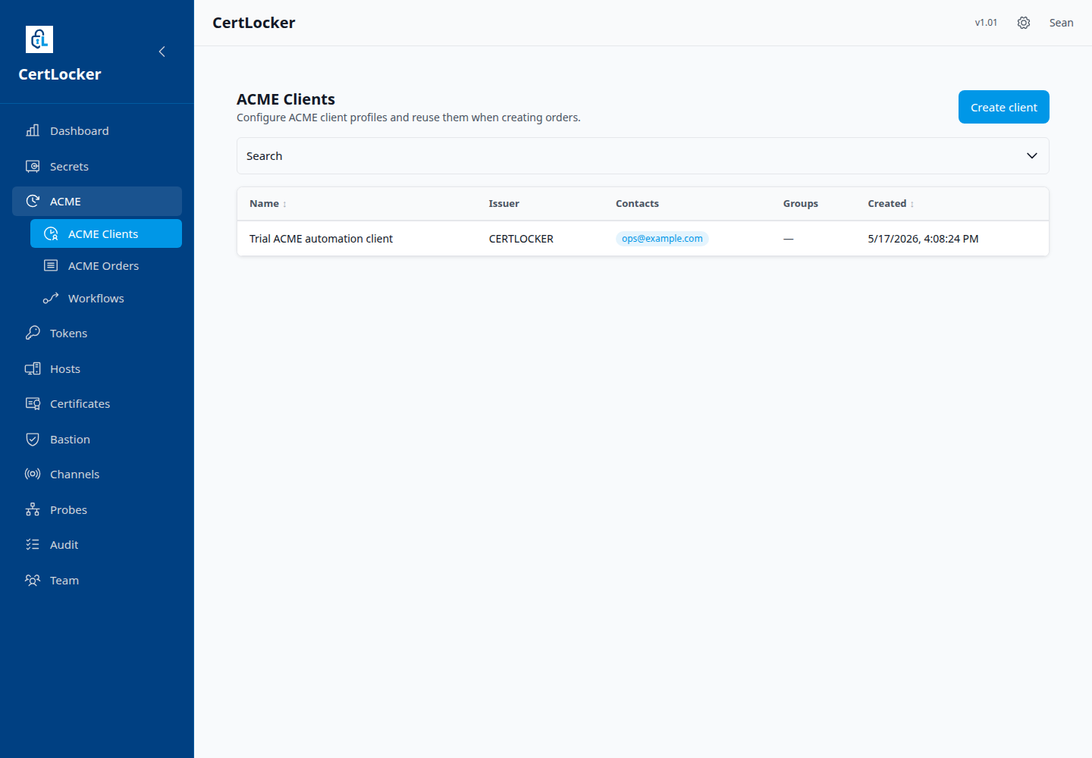
Task: Click the 5/17/2026 created date cell
Action: [923, 238]
